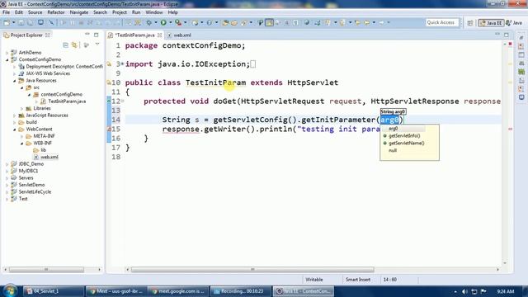Click the Run Last Tool coverage icon
The image size is (528, 297).
178,22
